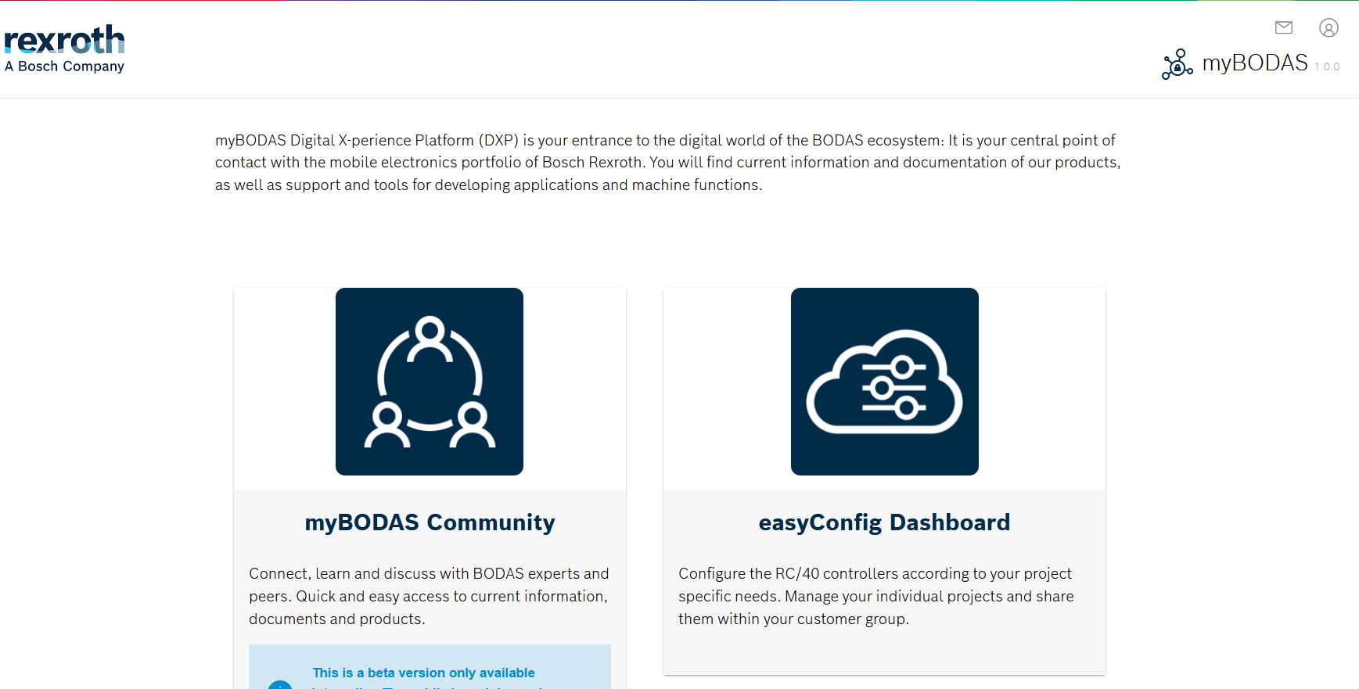Screen dimensions: 1359x689
Task: Click the easyConfig cloud settings icon tile
Action: (885, 382)
